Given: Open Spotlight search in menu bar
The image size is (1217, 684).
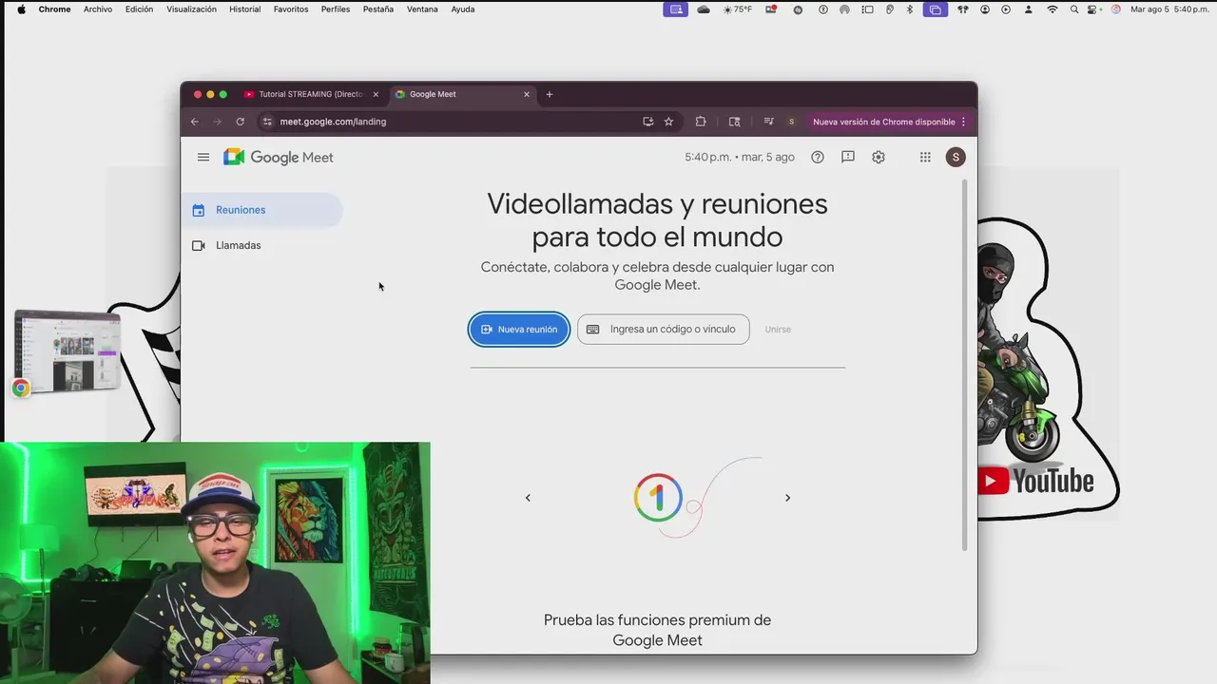Looking at the screenshot, I should pyautogui.click(x=1074, y=9).
